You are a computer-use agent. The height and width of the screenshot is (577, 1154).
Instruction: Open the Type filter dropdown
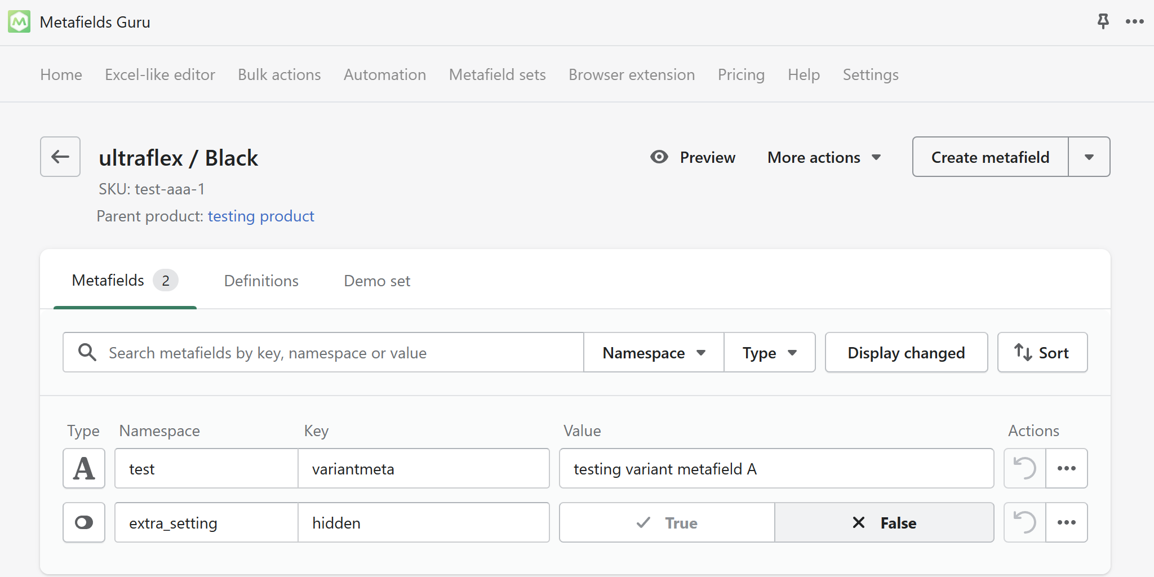(769, 353)
